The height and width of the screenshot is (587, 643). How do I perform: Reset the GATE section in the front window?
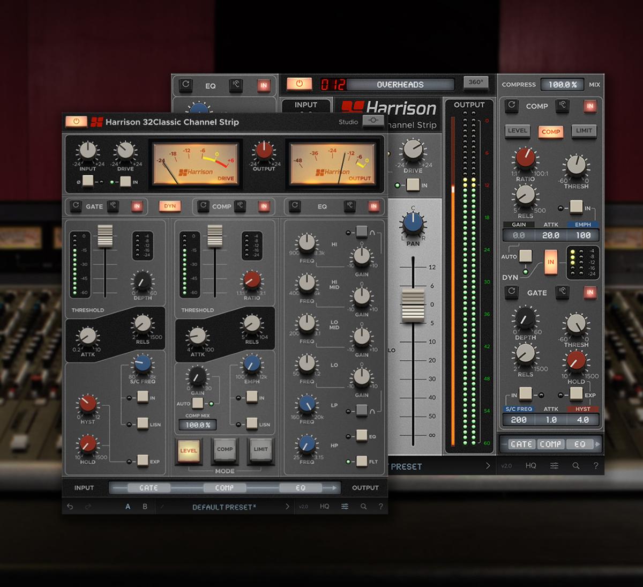point(76,206)
